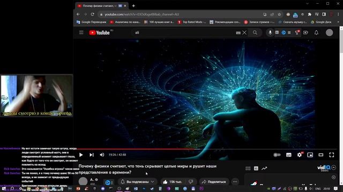Play the paused video
The width and height of the screenshot is (343, 192).
tap(81, 155)
